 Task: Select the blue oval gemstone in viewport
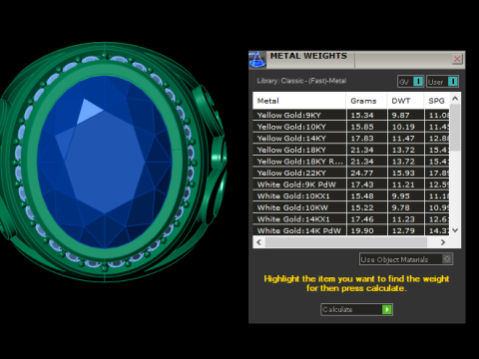(105, 162)
